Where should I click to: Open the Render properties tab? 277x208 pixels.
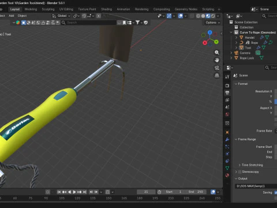227,86
